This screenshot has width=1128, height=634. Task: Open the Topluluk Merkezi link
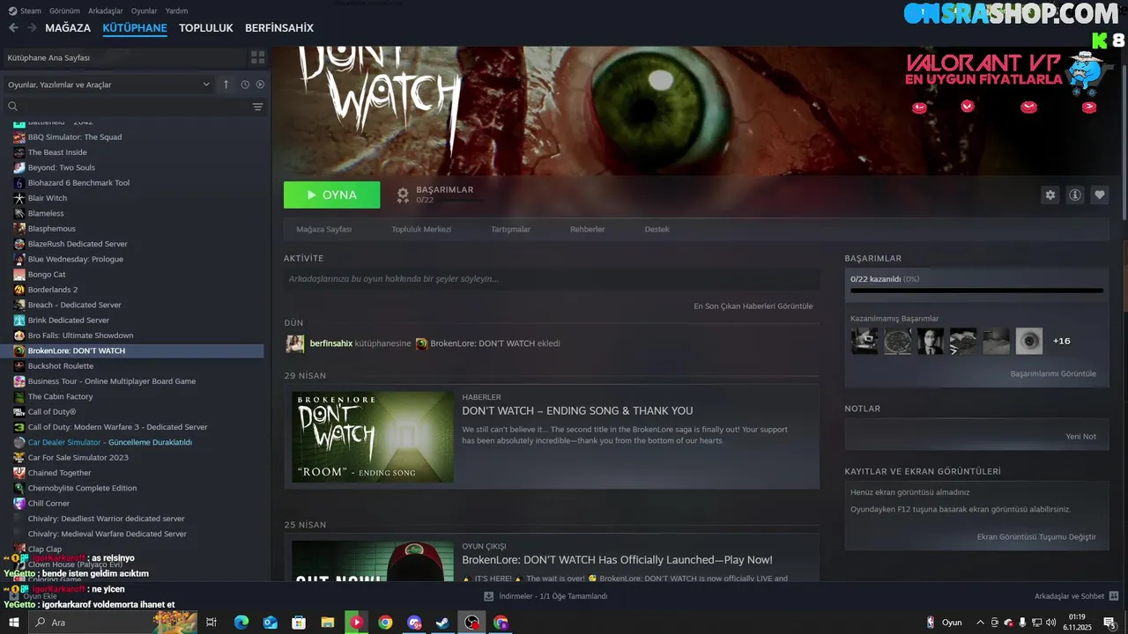pos(421,229)
